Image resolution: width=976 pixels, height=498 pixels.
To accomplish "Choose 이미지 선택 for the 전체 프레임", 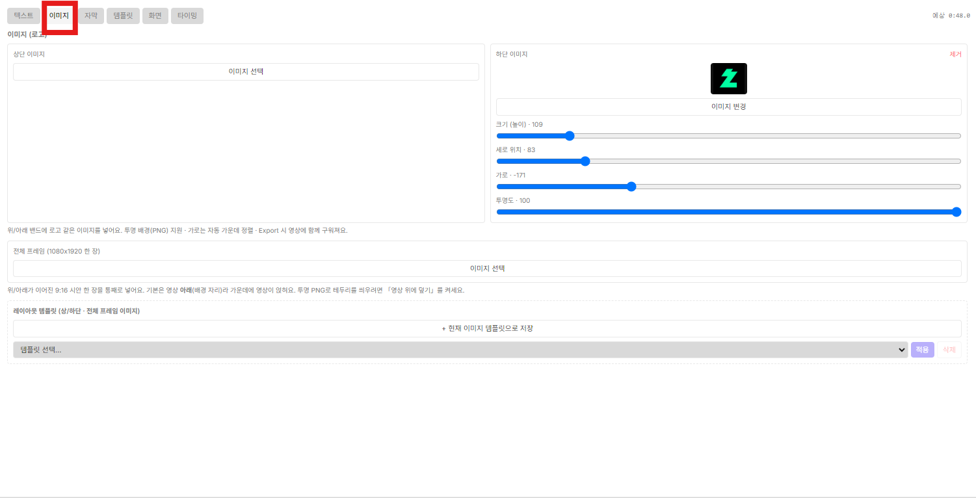I will coord(487,269).
